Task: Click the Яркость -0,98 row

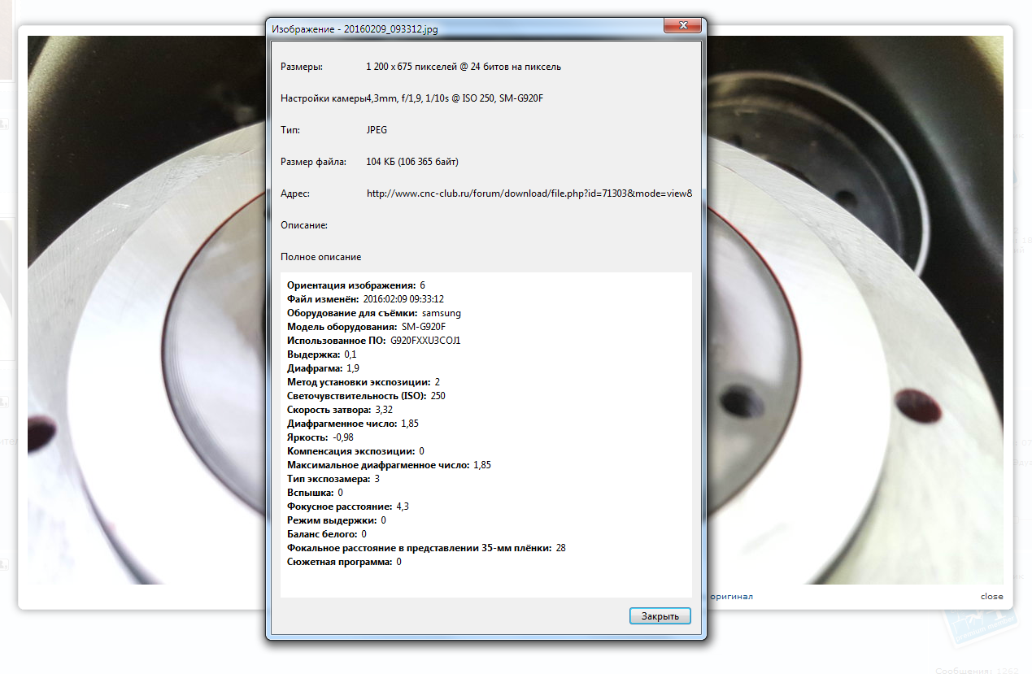Action: (x=320, y=437)
